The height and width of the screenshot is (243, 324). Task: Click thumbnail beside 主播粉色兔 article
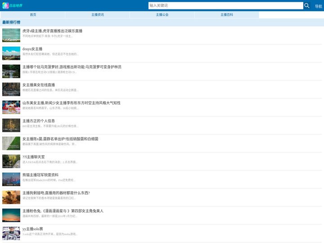click(11, 215)
